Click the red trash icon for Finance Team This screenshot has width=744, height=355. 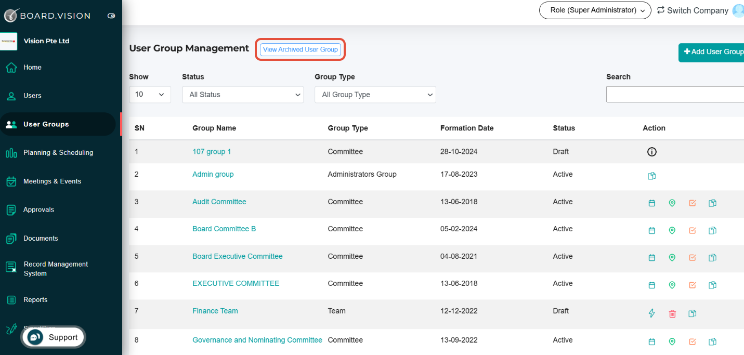point(672,313)
